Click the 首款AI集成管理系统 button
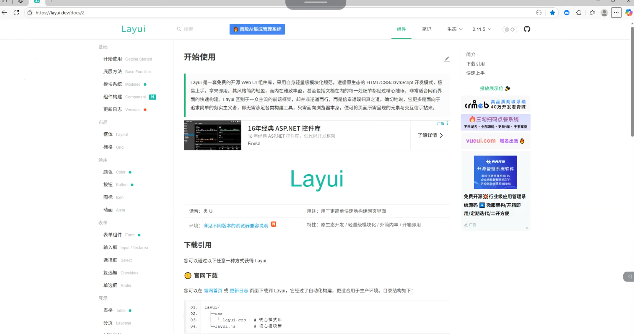Screen dimensions: 634x334 [257, 29]
